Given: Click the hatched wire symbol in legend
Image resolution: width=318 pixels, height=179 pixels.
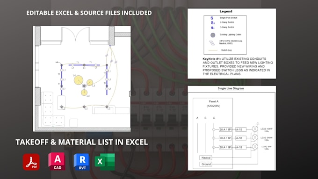Looking at the screenshot, I should click(212, 43).
